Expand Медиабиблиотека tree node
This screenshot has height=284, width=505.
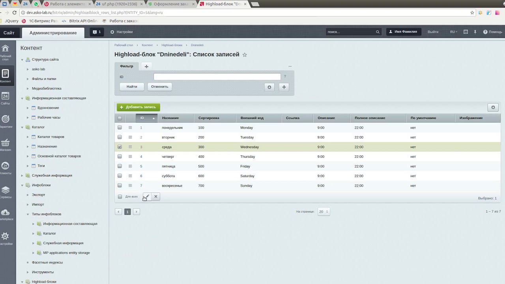coord(28,88)
